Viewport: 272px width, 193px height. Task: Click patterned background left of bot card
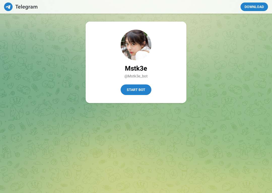(x=43, y=62)
